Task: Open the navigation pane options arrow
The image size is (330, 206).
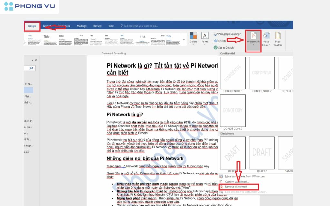Action: pyautogui.click(x=32, y=60)
